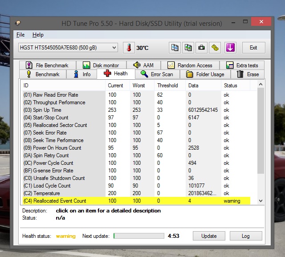Click the Update button
285x257 pixels.
pos(209,236)
